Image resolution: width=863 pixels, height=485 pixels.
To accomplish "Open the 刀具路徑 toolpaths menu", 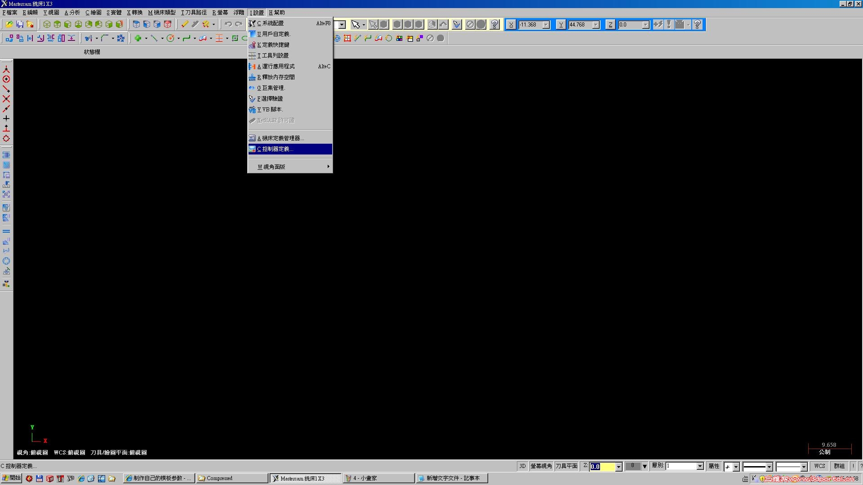I will tap(194, 13).
